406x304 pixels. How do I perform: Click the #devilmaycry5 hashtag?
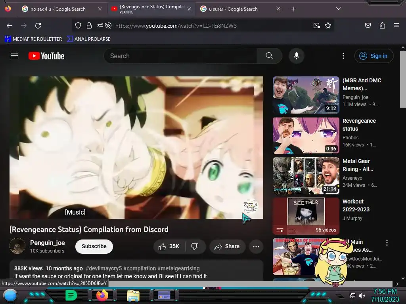(103, 268)
